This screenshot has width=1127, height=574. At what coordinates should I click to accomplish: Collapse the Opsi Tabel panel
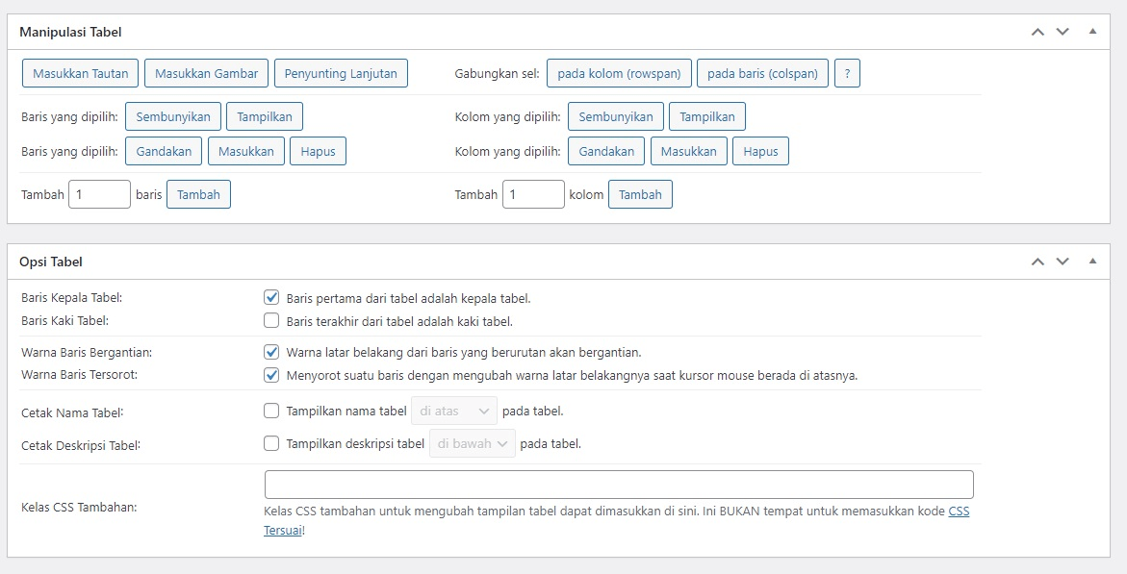tap(1092, 262)
